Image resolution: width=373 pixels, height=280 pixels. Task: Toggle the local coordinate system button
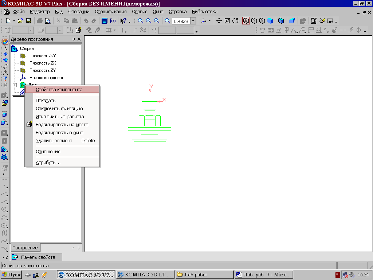coord(124,30)
